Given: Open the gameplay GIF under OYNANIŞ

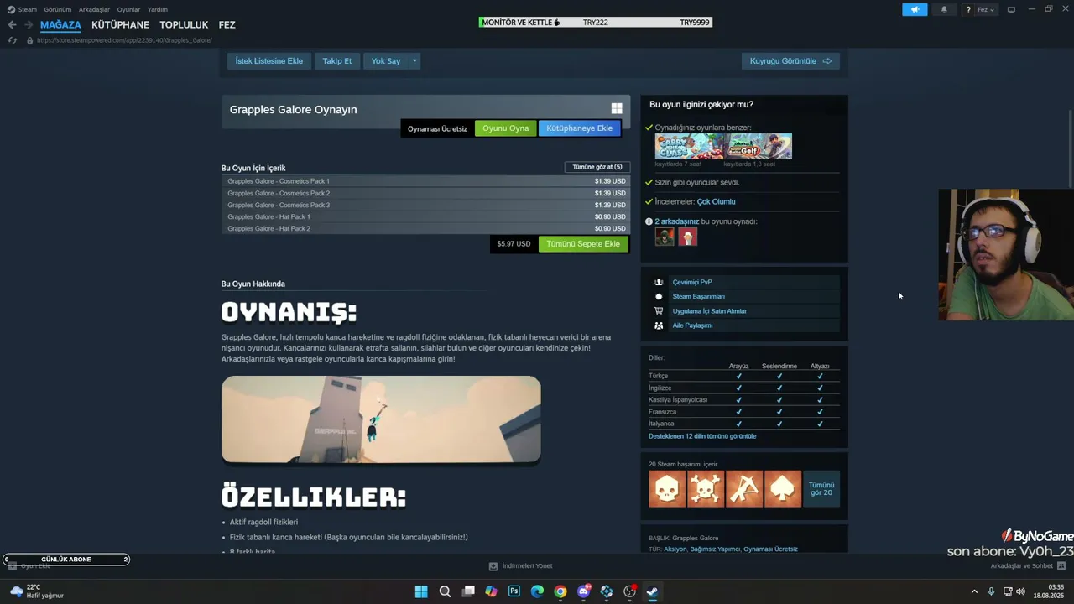Looking at the screenshot, I should tap(381, 419).
